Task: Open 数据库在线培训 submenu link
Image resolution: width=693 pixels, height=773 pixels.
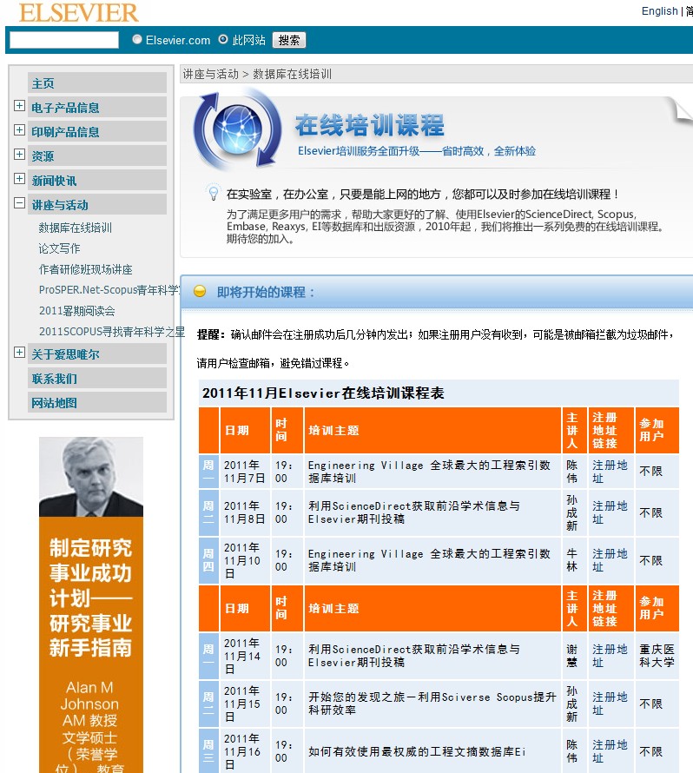Action: (76, 228)
